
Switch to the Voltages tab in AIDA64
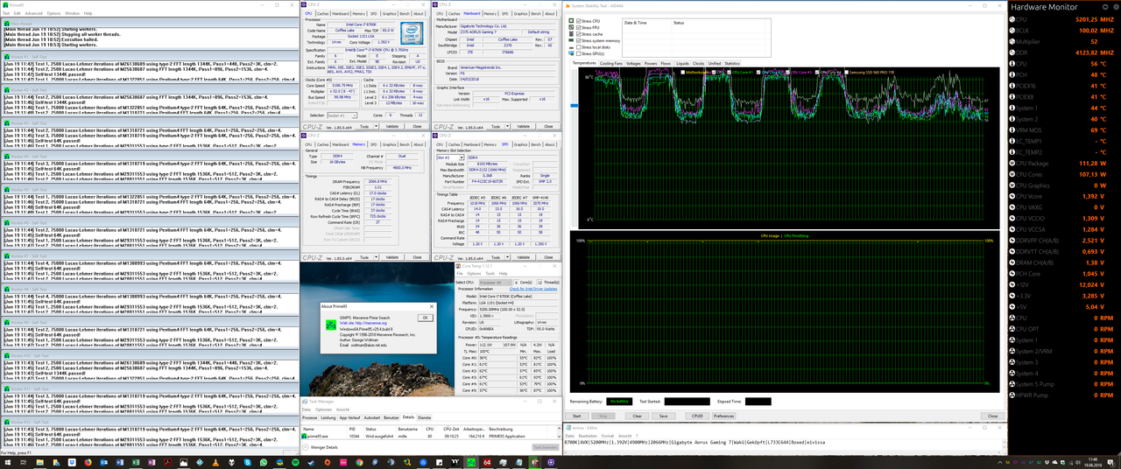click(x=633, y=63)
